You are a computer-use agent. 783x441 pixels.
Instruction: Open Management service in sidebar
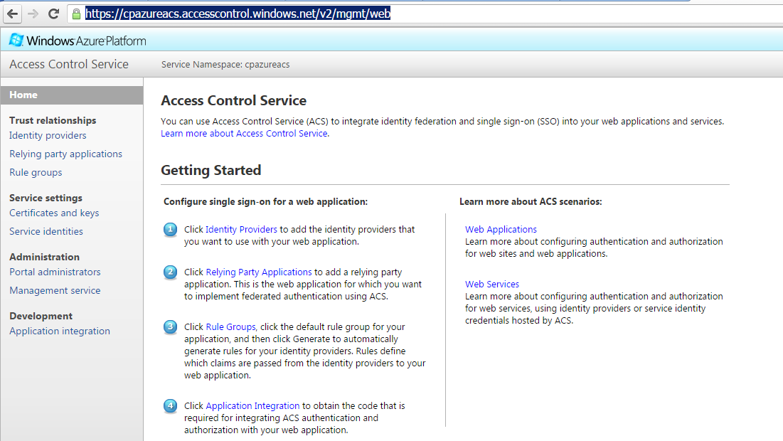click(55, 290)
